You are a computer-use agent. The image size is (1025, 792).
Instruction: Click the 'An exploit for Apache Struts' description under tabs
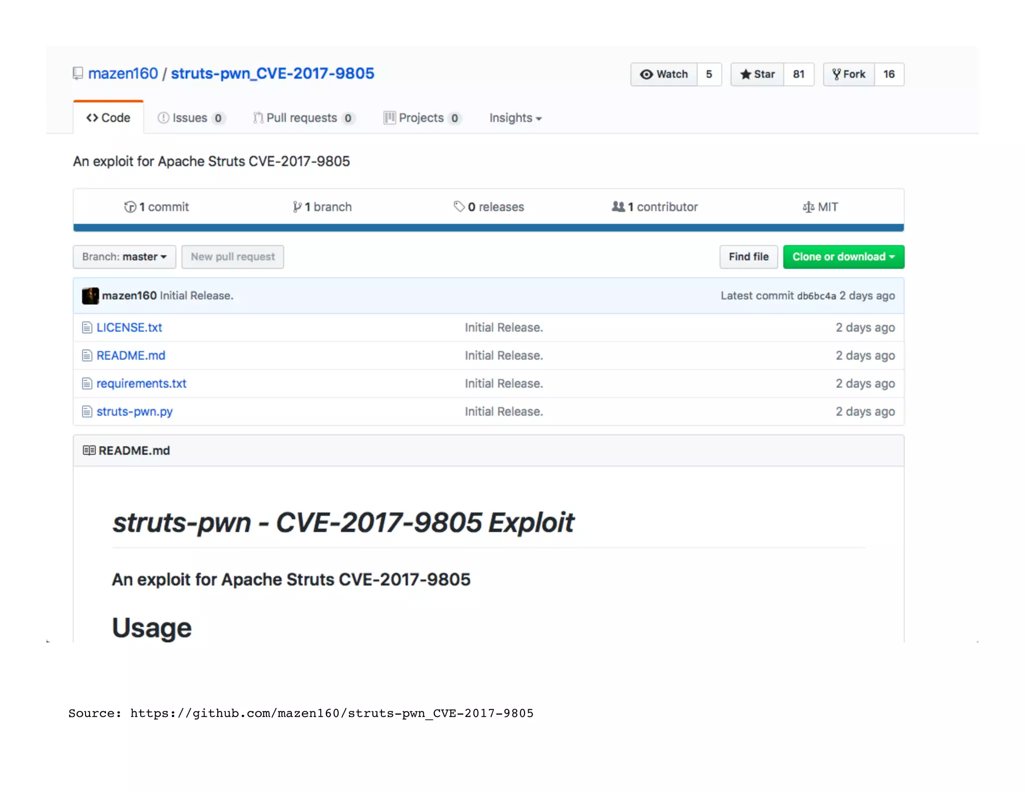[211, 161]
